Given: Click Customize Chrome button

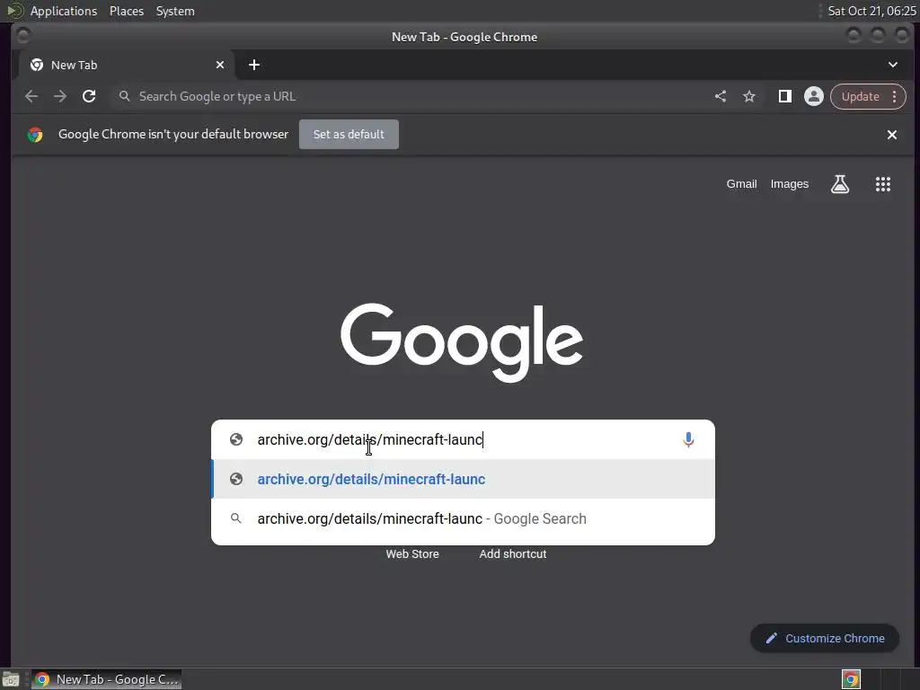Looking at the screenshot, I should [825, 639].
